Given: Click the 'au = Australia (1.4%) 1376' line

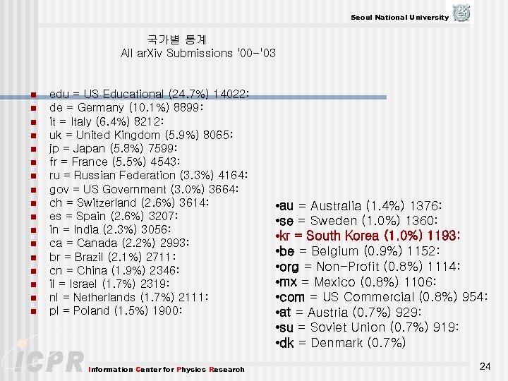Looking at the screenshot, I should pos(358,206).
